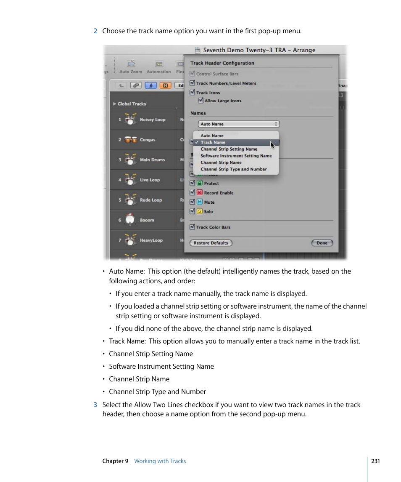
Task: Select the Main Drums kit icon
Action: click(x=130, y=160)
